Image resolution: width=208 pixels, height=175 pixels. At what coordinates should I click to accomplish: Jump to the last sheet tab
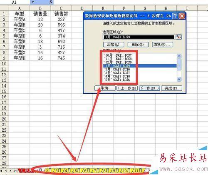pos(15,170)
